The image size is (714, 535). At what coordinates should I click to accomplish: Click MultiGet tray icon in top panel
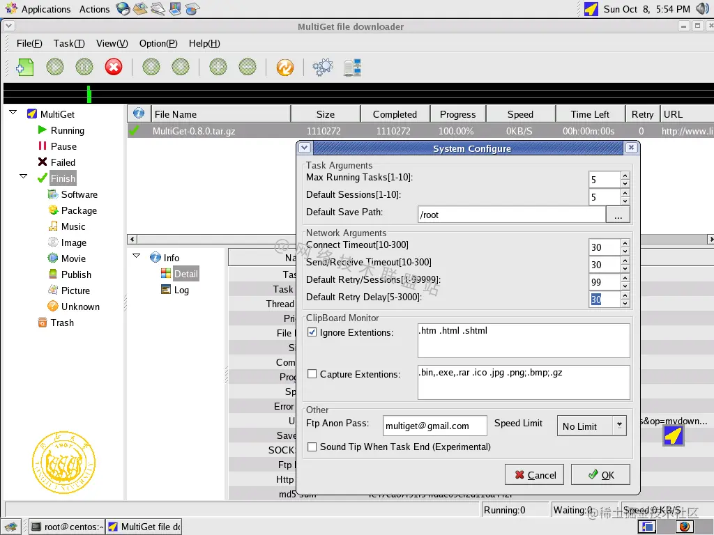(591, 8)
